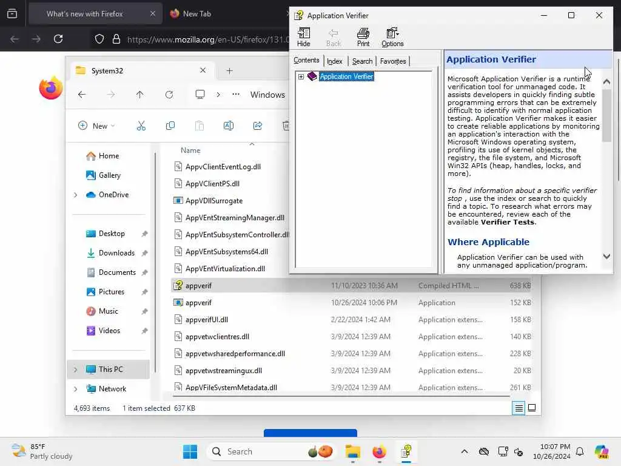Switch to details view layout
The height and width of the screenshot is (466, 621).
(x=519, y=408)
